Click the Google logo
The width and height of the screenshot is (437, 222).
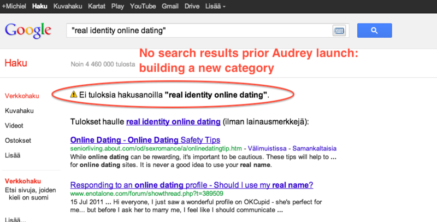tap(28, 31)
